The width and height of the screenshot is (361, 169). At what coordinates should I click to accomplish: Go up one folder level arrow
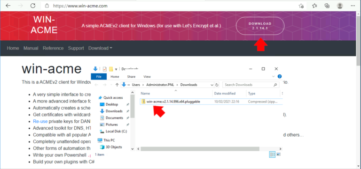tap(117, 85)
